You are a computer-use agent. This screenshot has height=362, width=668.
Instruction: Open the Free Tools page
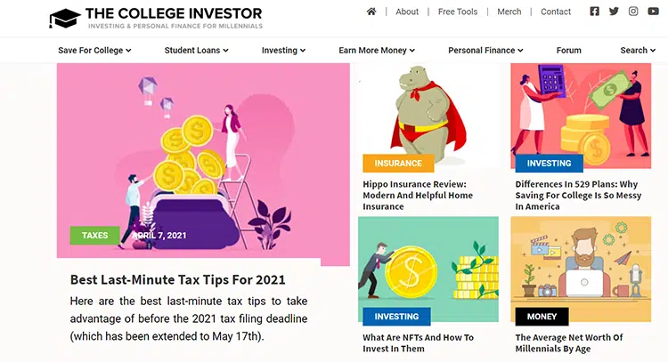(458, 12)
